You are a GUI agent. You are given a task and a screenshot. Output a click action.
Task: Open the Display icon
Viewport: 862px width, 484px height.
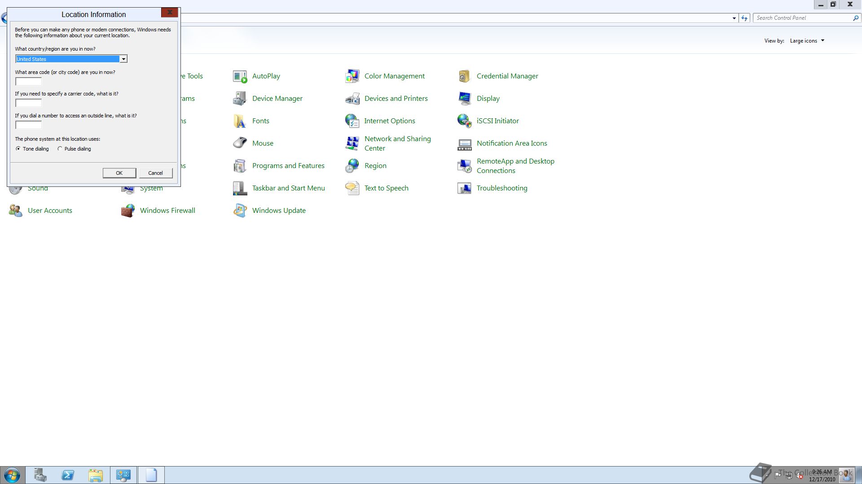464,99
